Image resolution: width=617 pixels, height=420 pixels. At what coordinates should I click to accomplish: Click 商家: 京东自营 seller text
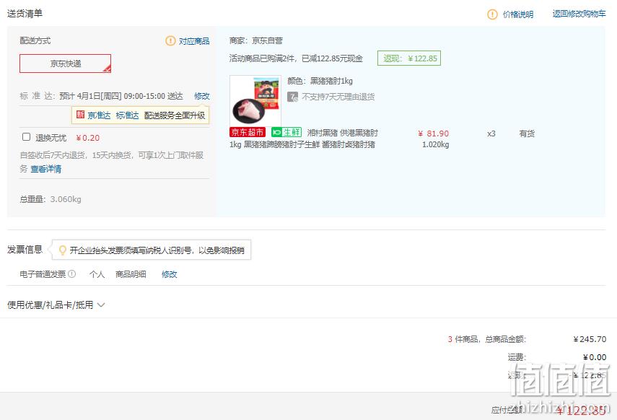[x=255, y=40]
